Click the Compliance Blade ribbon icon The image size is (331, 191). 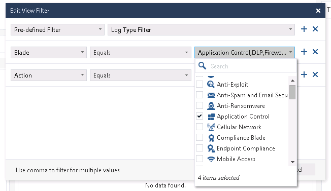211,138
